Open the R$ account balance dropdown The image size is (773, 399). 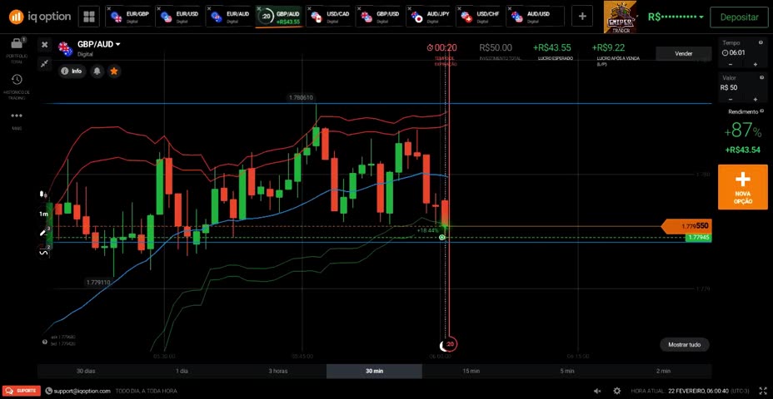point(676,17)
